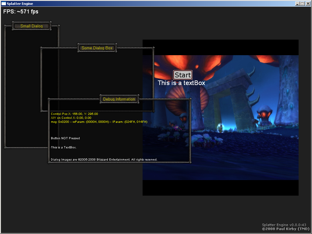Click the FPS counter text
The height and width of the screenshot is (234, 312).
point(21,12)
